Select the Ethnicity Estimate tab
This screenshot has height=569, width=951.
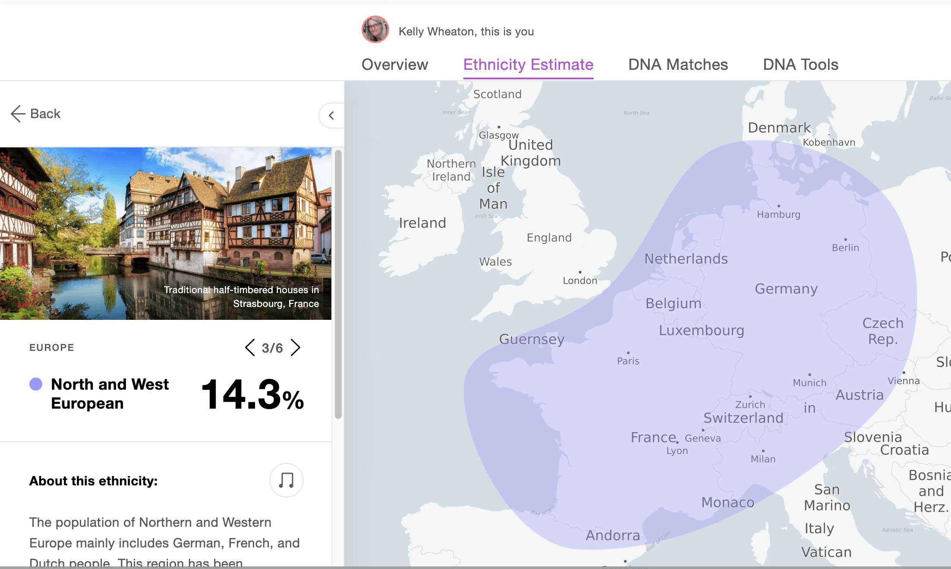[528, 65]
